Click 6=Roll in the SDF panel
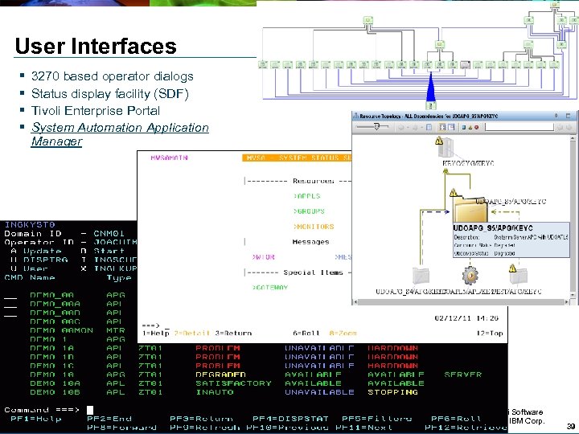The image size is (579, 434). click(x=306, y=333)
